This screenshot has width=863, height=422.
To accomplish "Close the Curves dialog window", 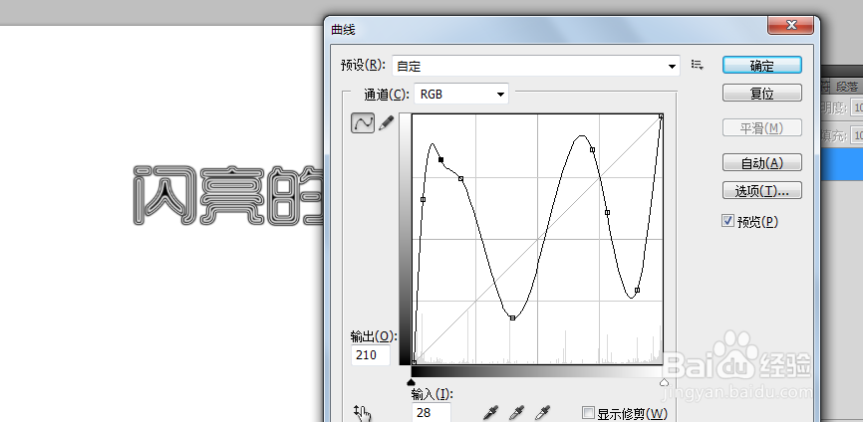I will click(791, 25).
